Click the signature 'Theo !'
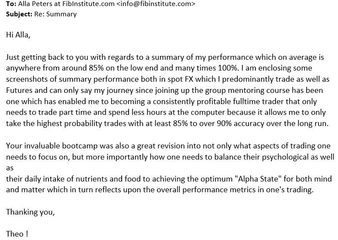 click(x=17, y=234)
